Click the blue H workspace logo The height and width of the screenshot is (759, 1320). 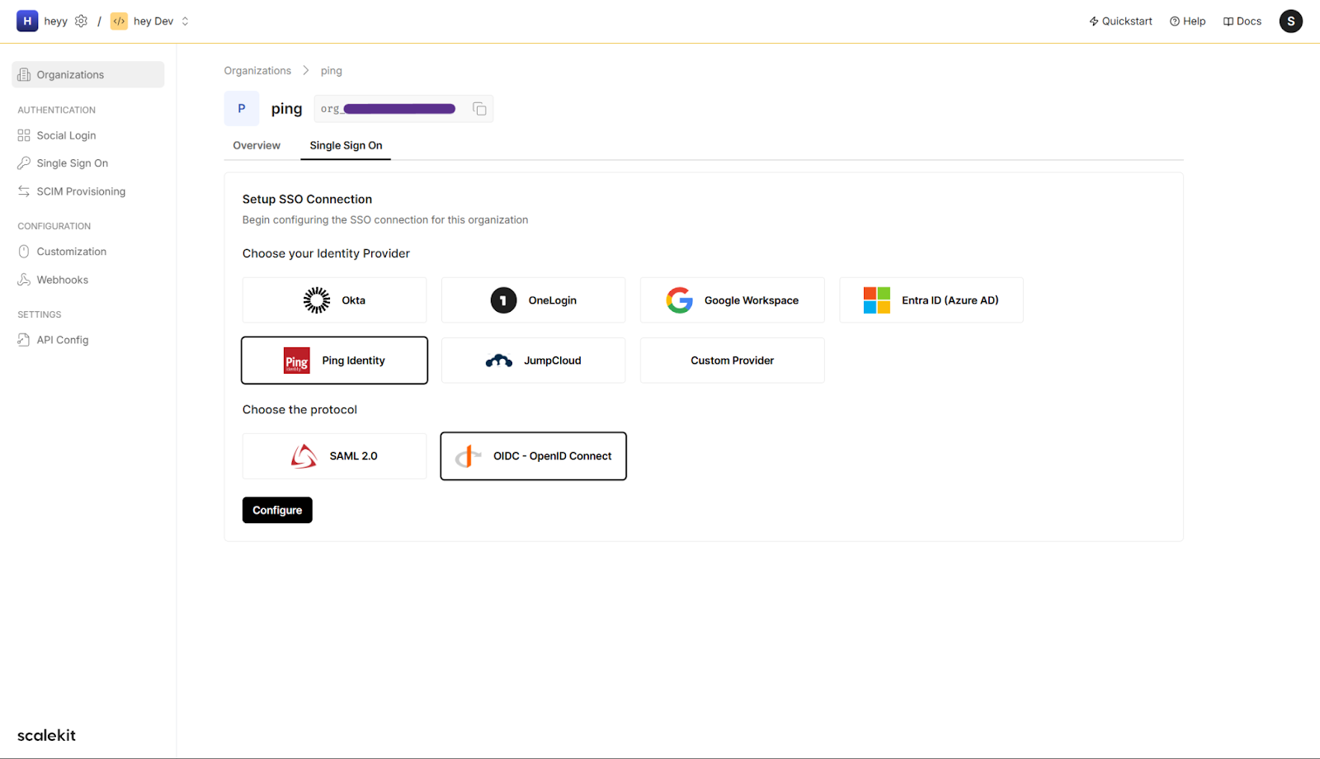click(x=27, y=21)
